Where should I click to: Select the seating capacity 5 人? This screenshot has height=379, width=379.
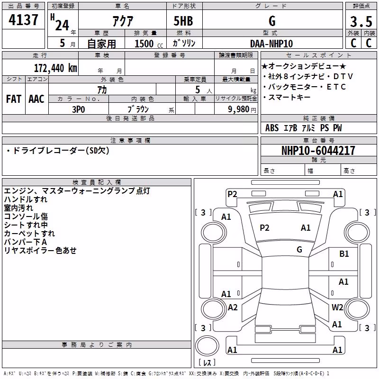[x=204, y=90]
